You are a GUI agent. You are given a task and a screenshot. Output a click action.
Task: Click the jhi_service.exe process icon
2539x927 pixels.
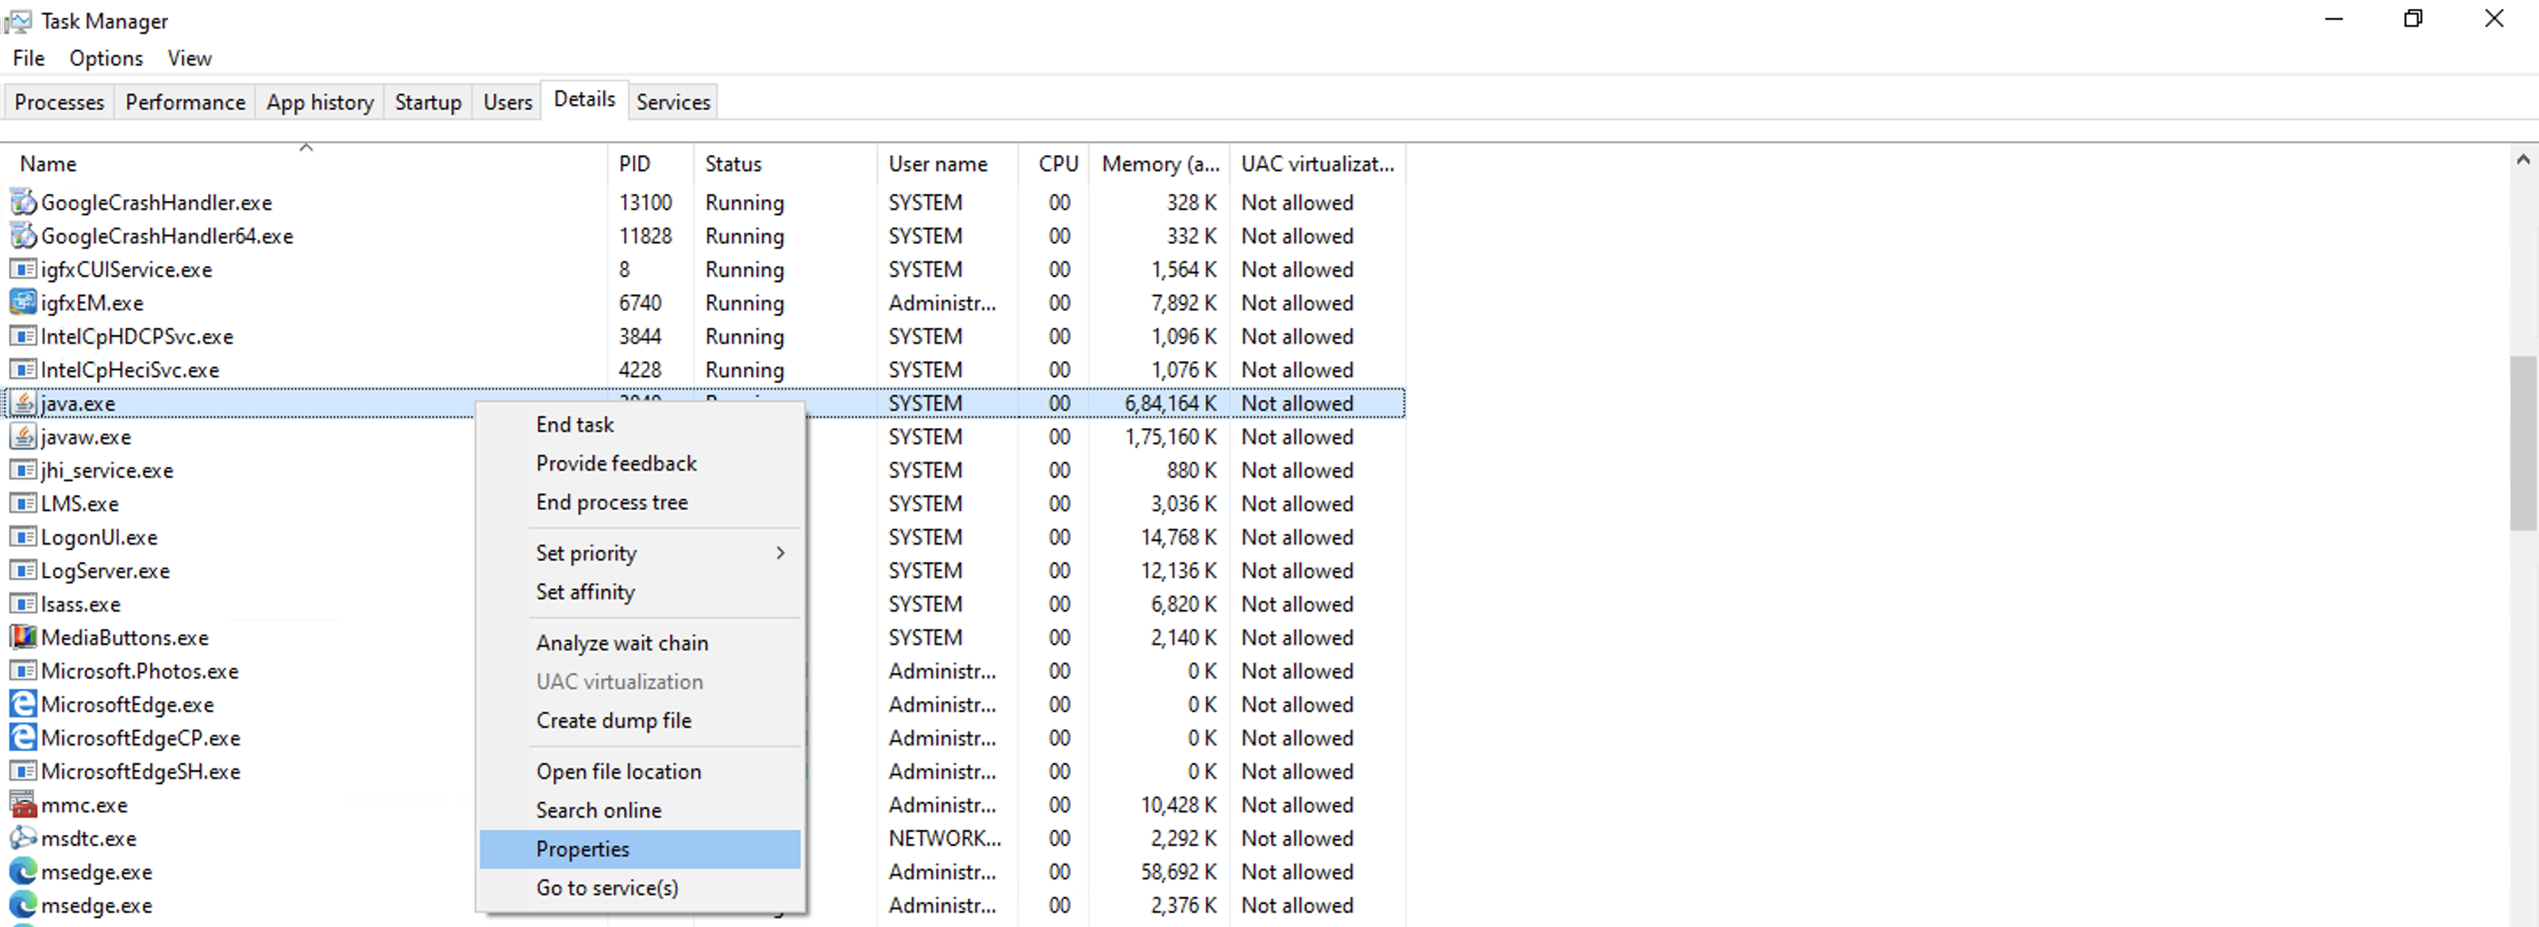[23, 471]
